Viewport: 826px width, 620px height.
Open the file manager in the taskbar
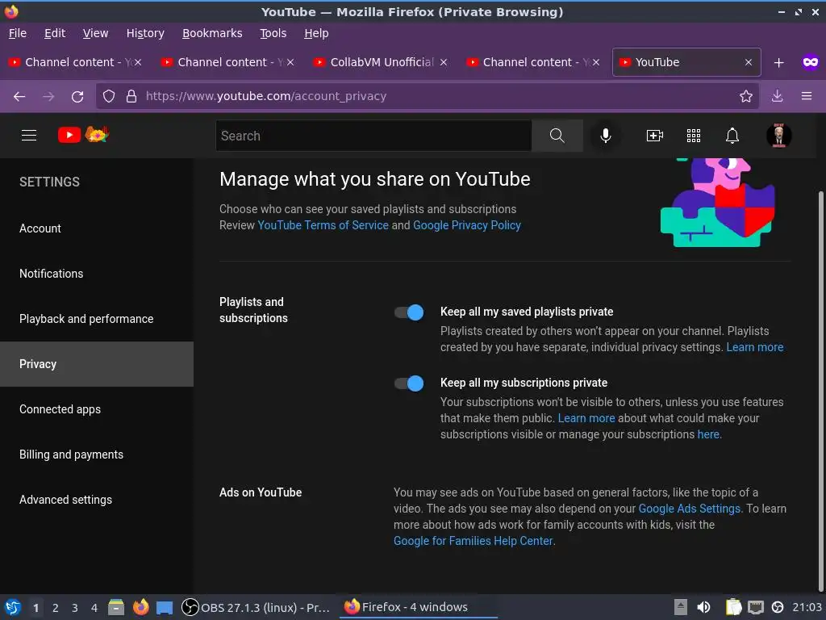pyautogui.click(x=116, y=607)
